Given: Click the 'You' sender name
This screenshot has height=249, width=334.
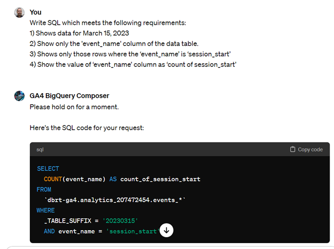Looking at the screenshot, I should click(x=36, y=12).
